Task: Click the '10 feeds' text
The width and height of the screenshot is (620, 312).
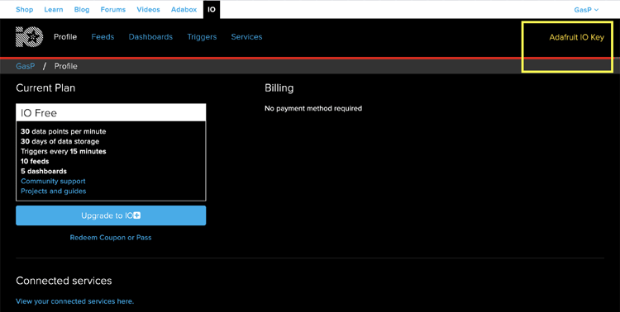Action: pos(35,161)
